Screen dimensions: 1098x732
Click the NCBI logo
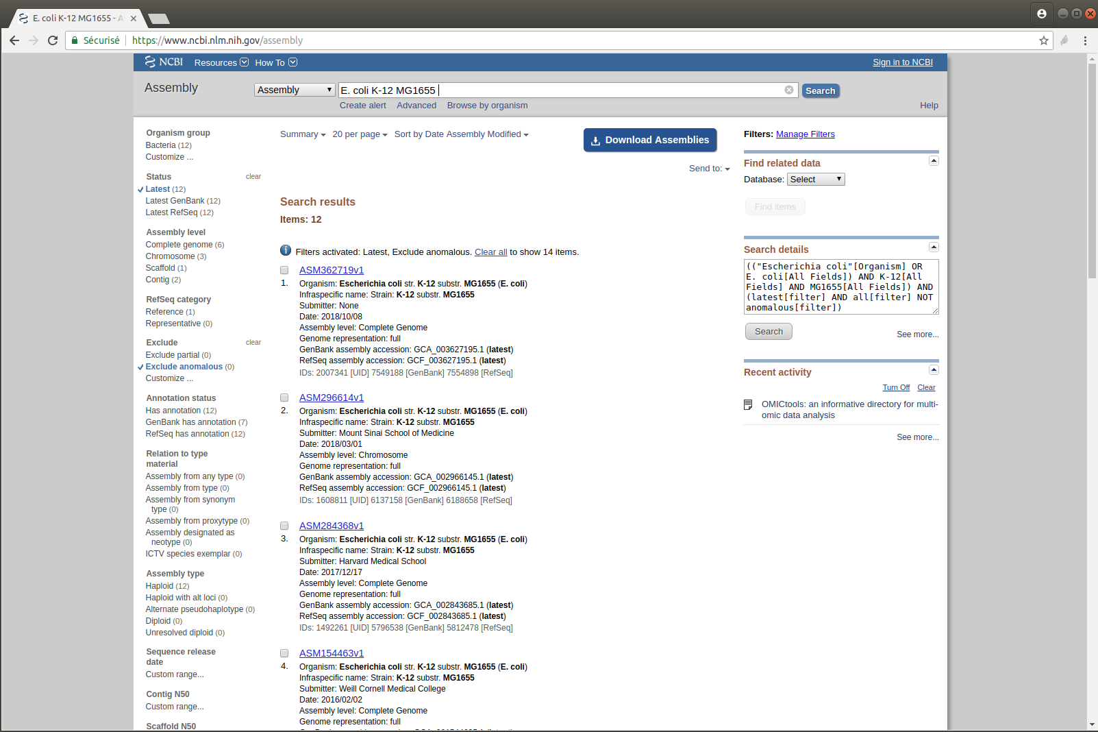164,62
